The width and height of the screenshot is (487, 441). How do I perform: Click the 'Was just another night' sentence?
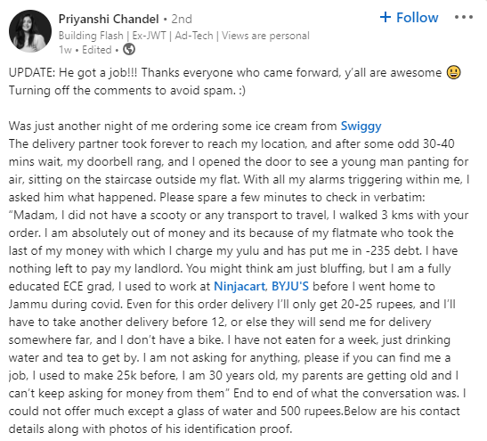point(195,127)
